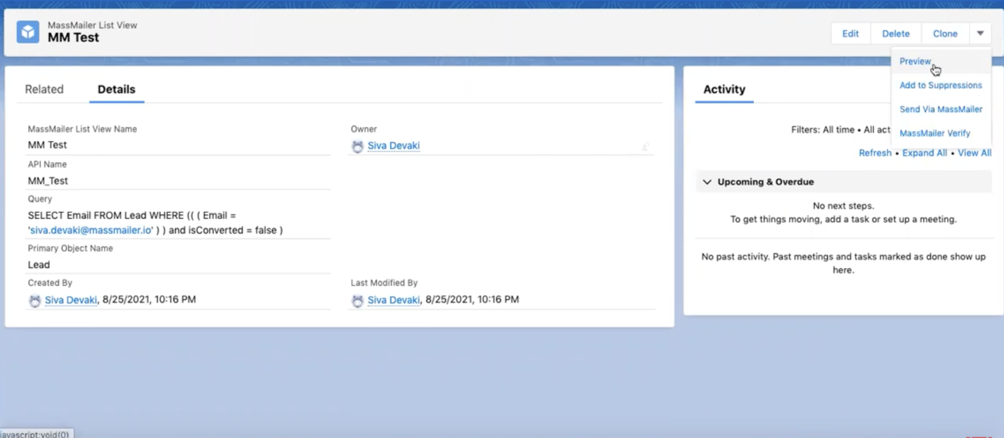Image resolution: width=1004 pixels, height=438 pixels.
Task: Click Expand All in Activity panel
Action: (x=924, y=153)
